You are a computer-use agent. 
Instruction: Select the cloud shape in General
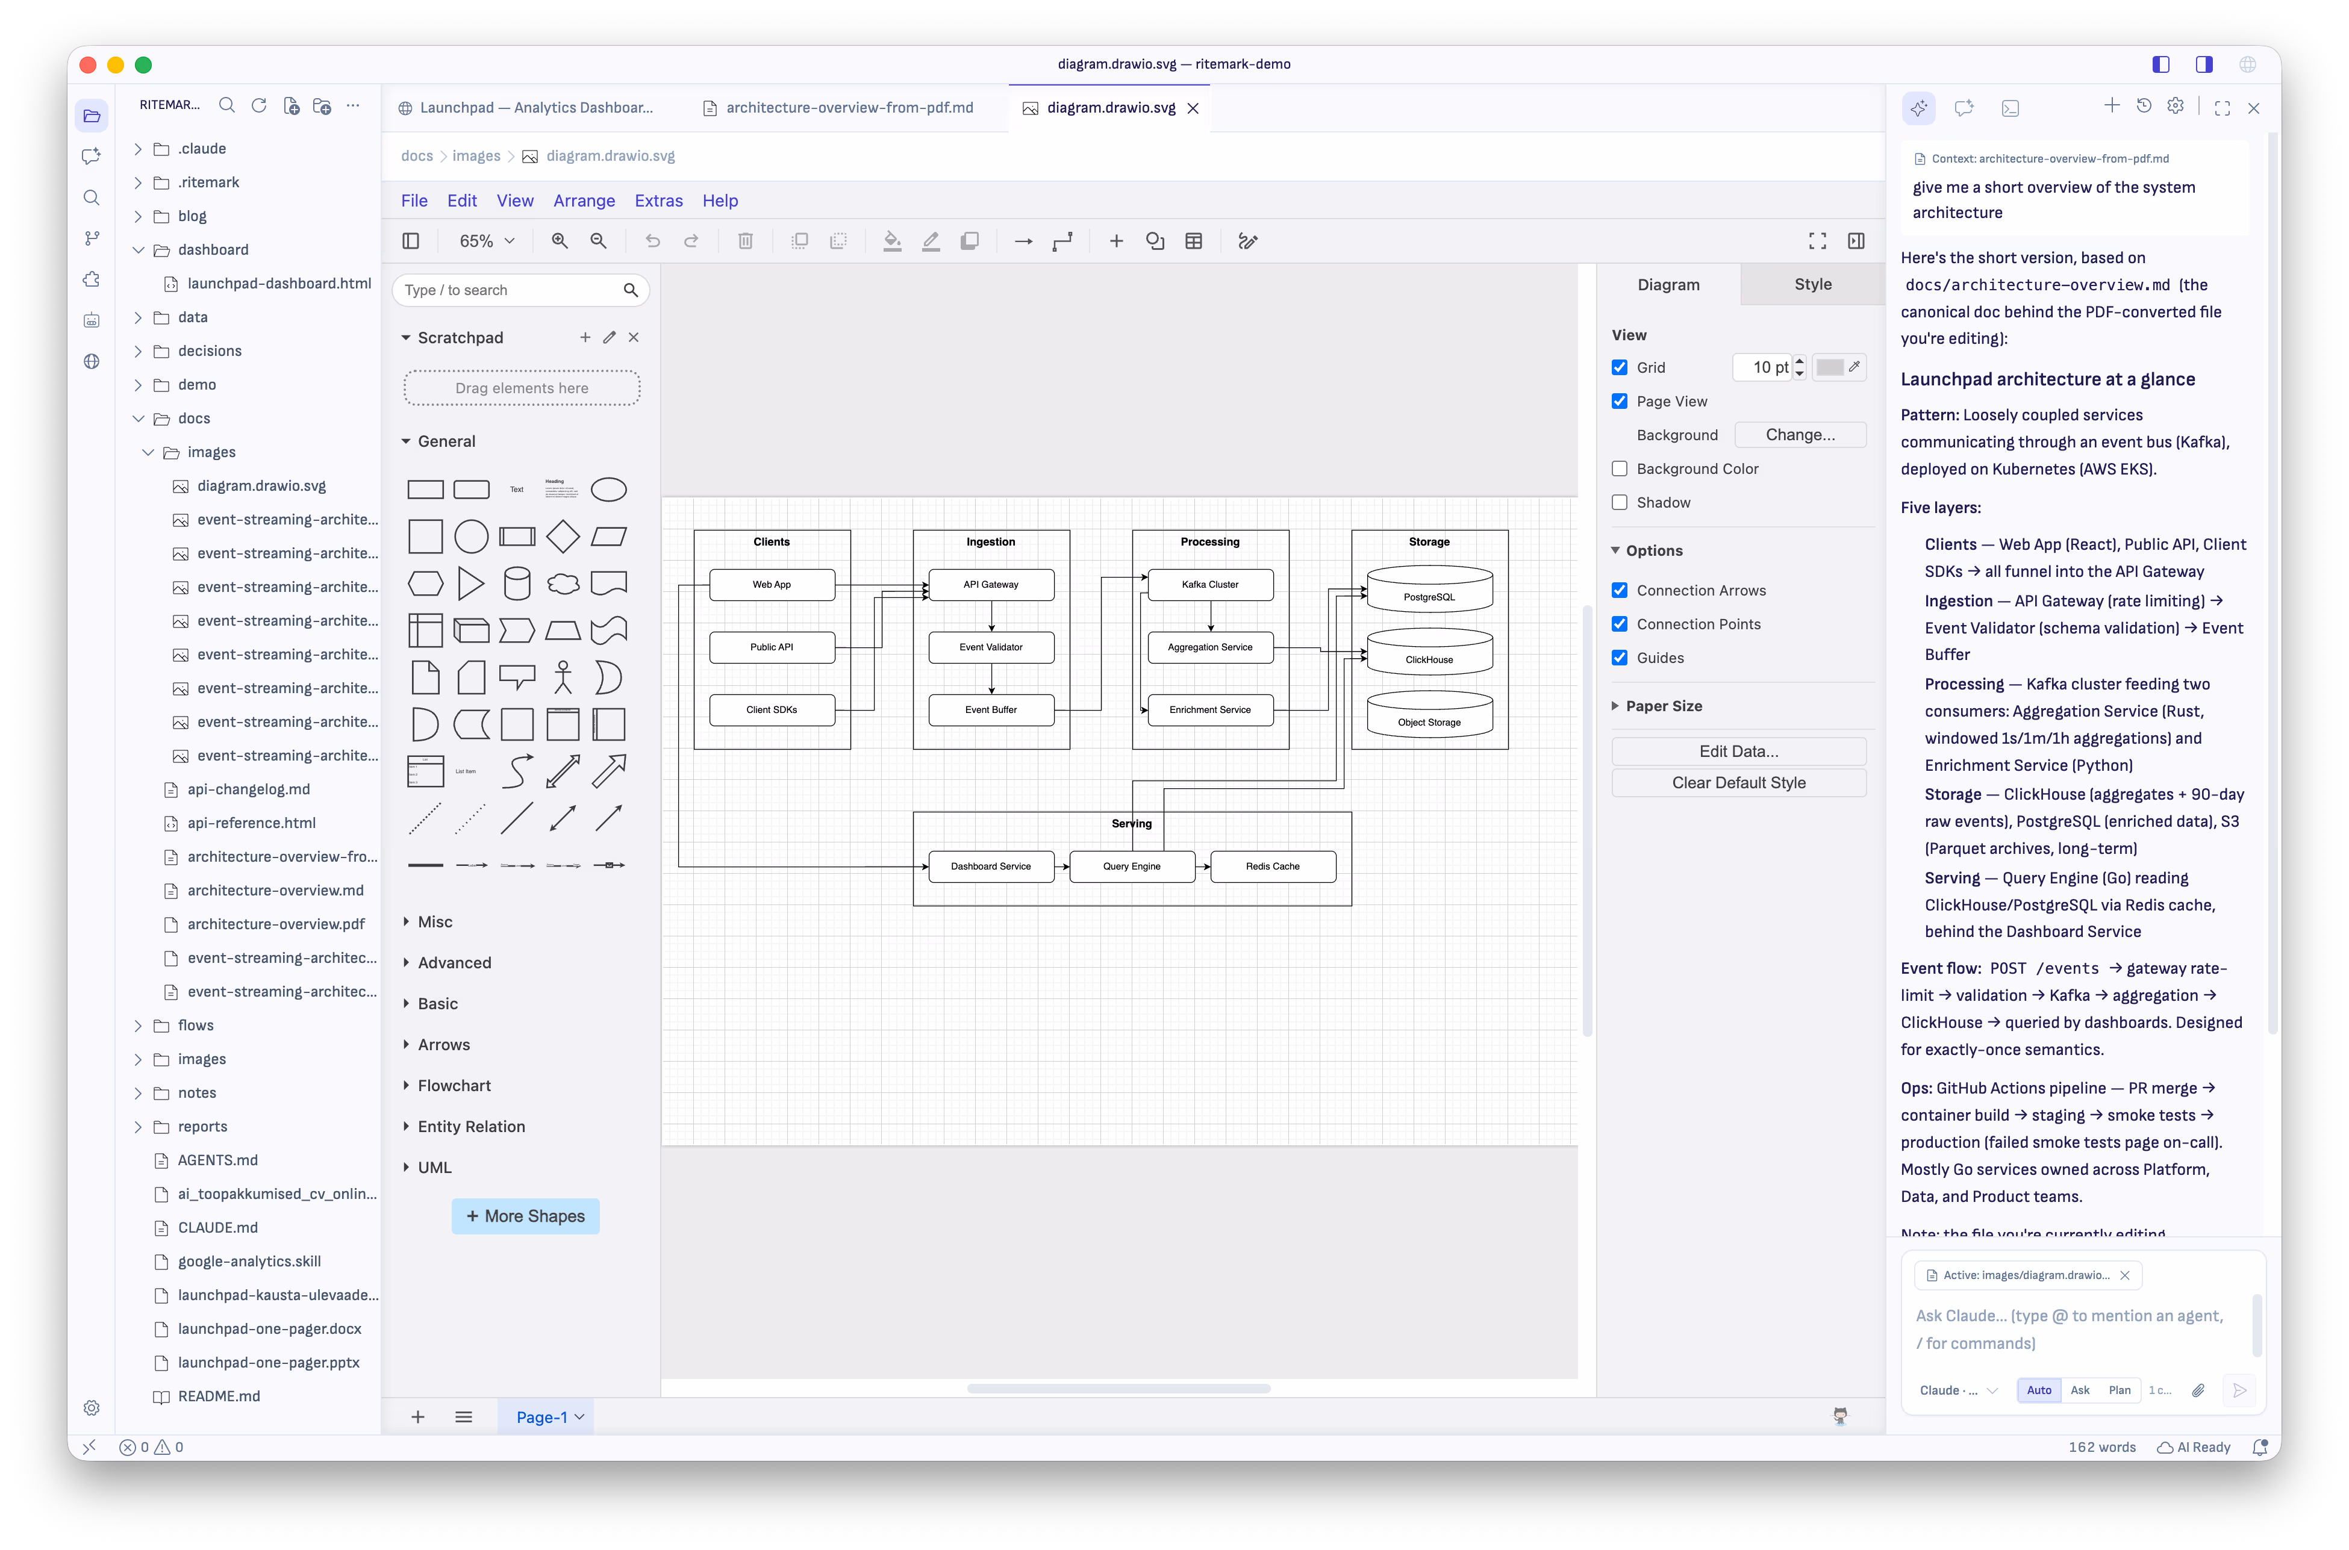pyautogui.click(x=563, y=584)
